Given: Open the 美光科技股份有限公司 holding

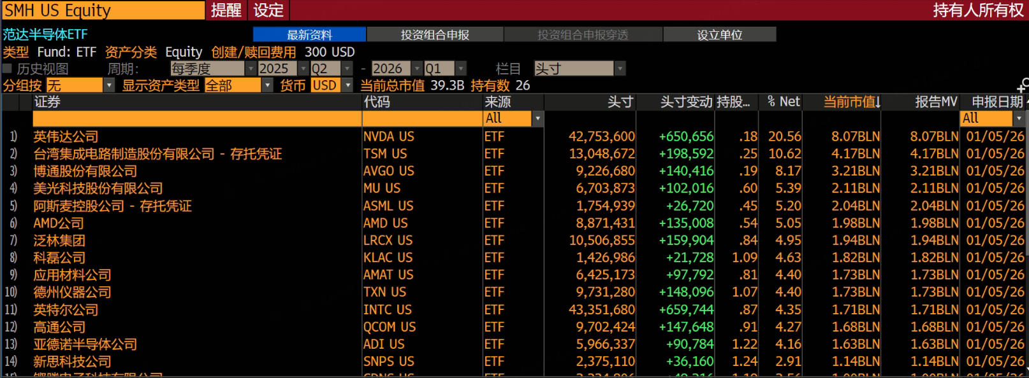Looking at the screenshot, I should 98,188.
